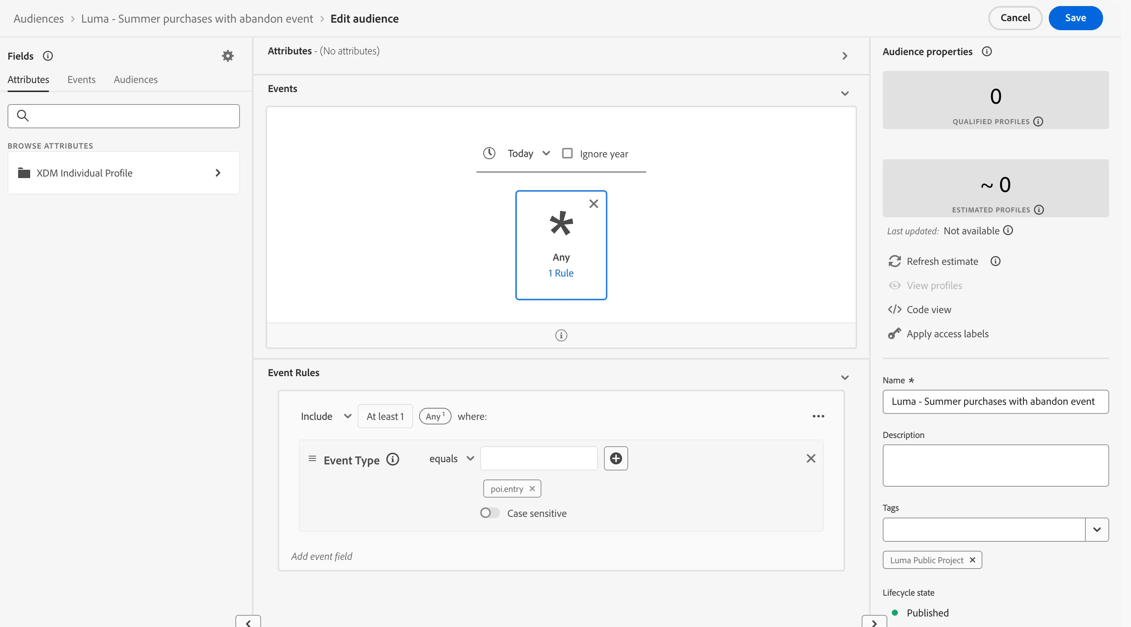Screen dimensions: 1131x627
Task: Click the clock time constraint icon
Action: coord(489,153)
